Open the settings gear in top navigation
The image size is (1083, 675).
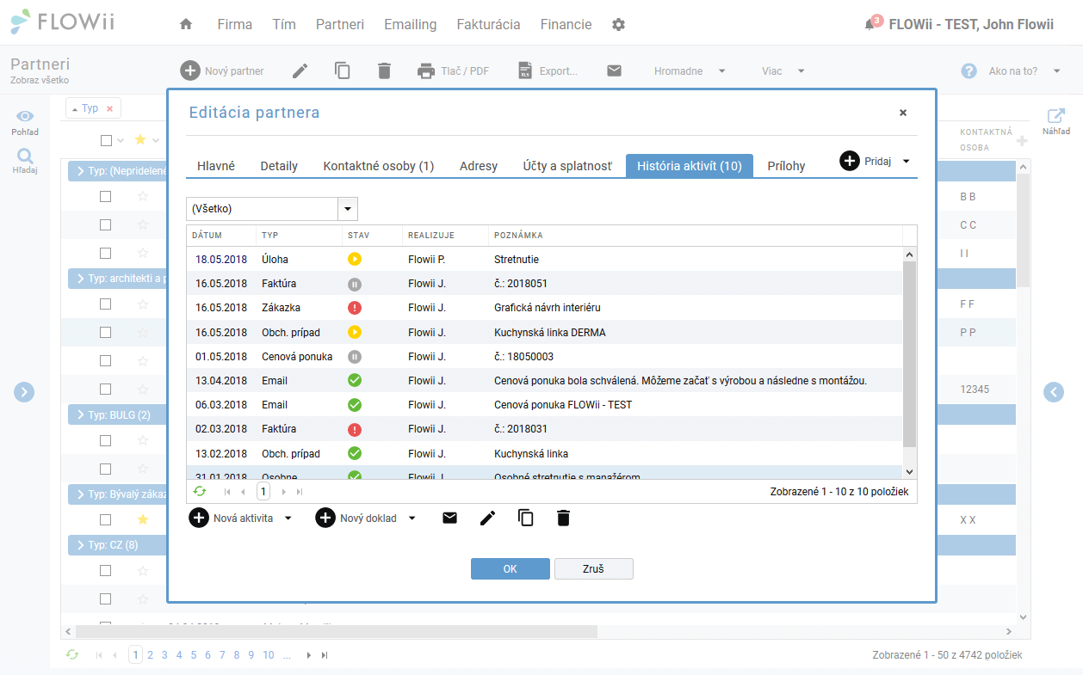[618, 25]
